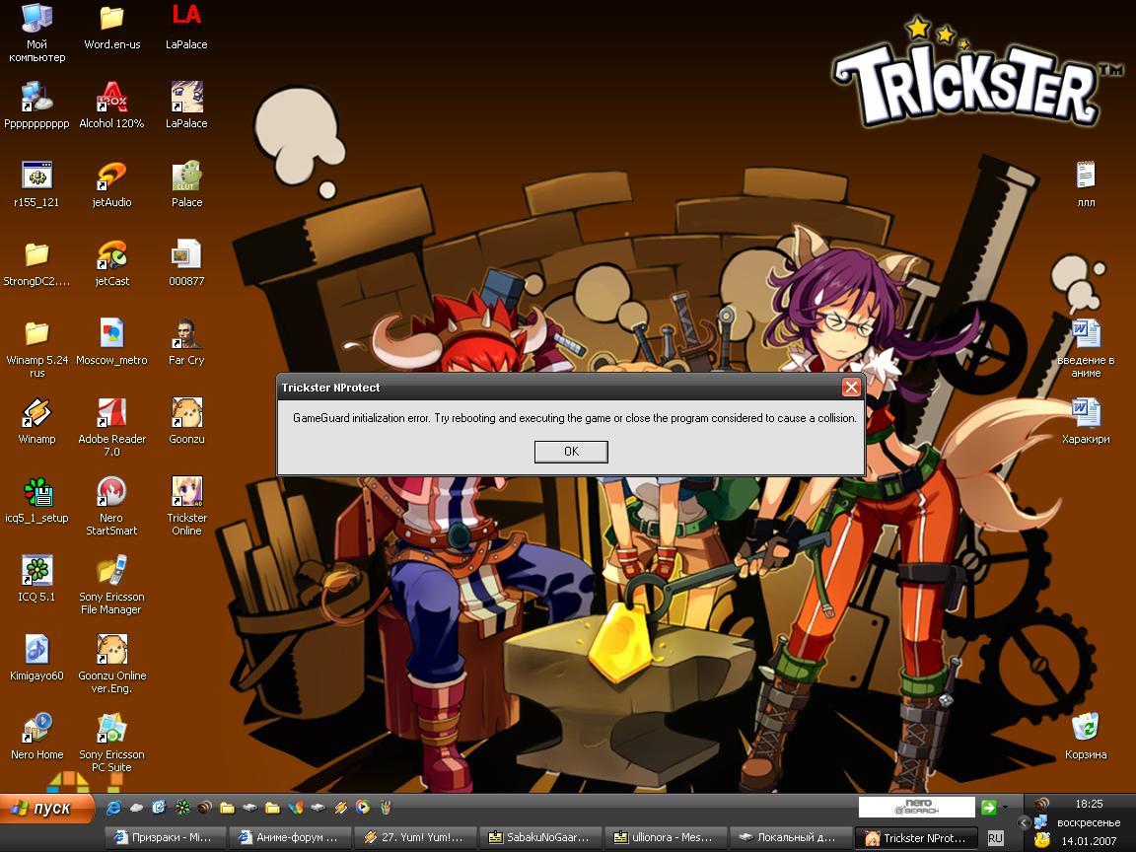1136x852 pixels.
Task: Select the Nero StartSmart shortcut
Action: point(111,507)
